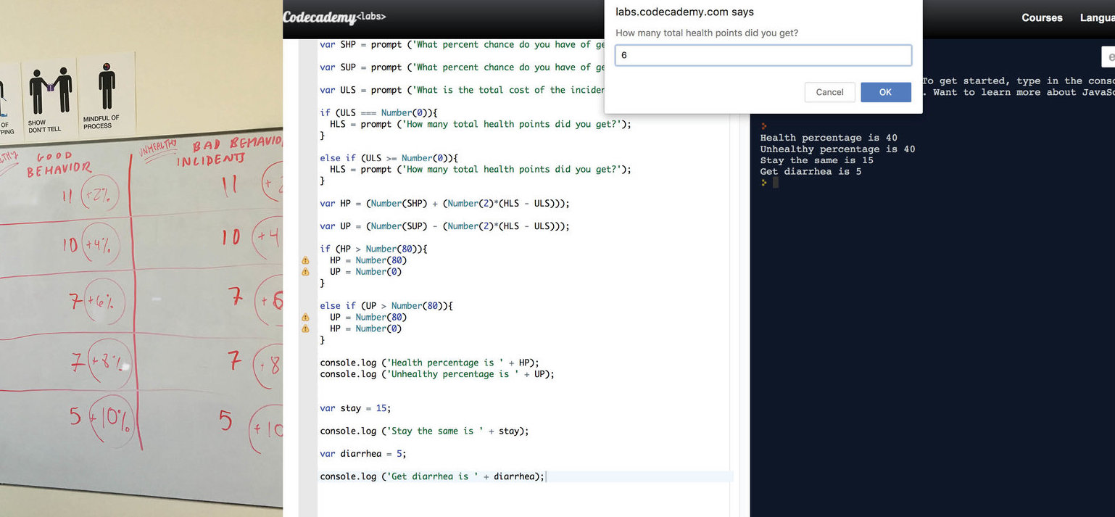Screen dimensions: 1115x517
Task: Click the 'var UP = (Number(SUP)' code line
Action: click(x=444, y=226)
